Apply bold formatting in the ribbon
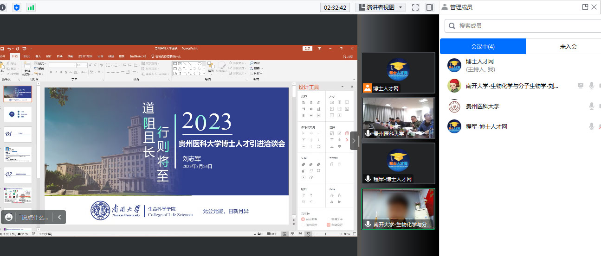 [51, 72]
